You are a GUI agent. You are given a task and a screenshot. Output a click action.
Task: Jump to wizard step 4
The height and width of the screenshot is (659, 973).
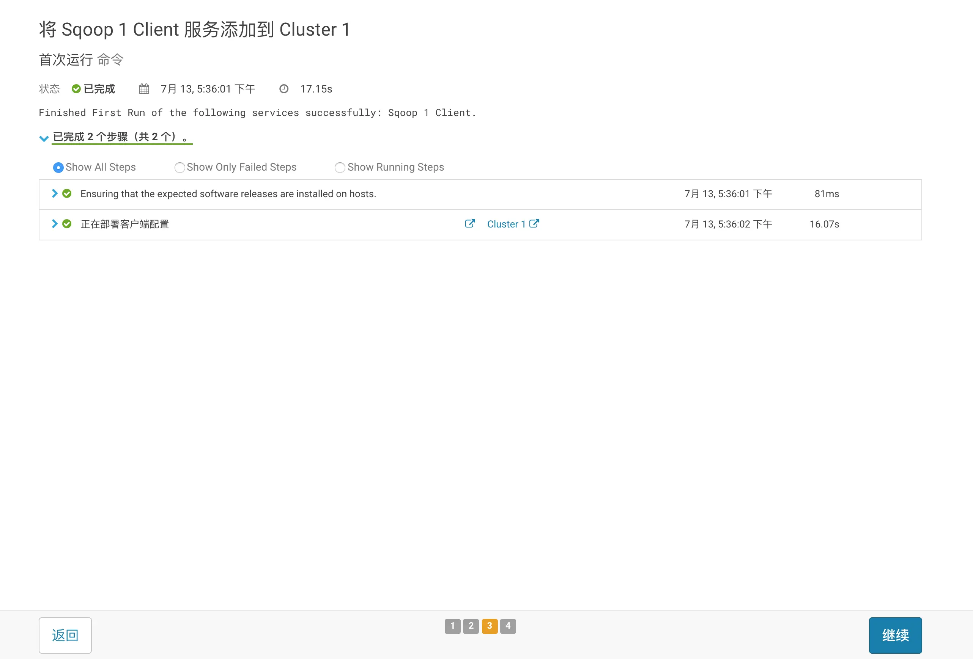click(508, 626)
